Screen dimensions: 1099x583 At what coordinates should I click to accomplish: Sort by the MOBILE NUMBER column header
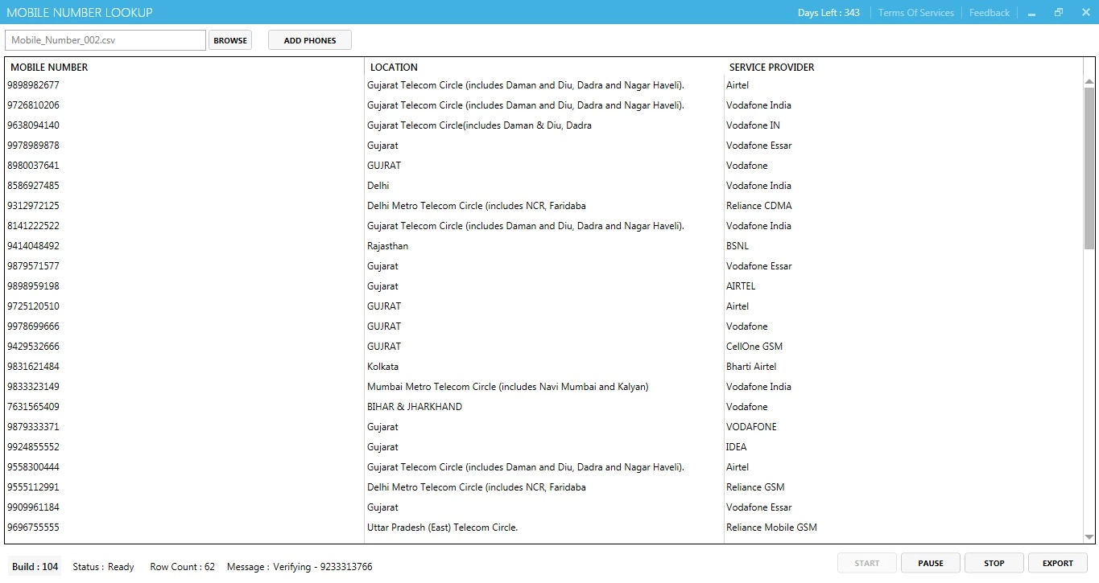pyautogui.click(x=49, y=68)
